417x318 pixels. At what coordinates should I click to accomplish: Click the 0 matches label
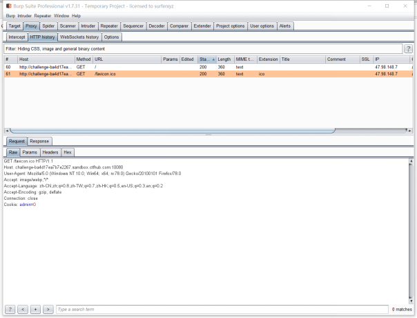(x=402, y=309)
